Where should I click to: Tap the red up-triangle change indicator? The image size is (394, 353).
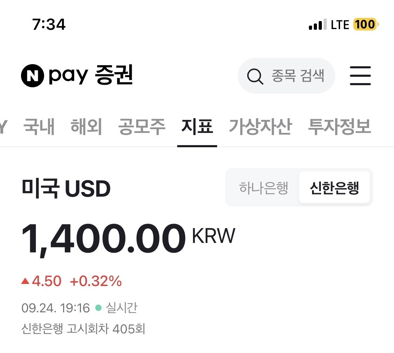click(x=25, y=281)
